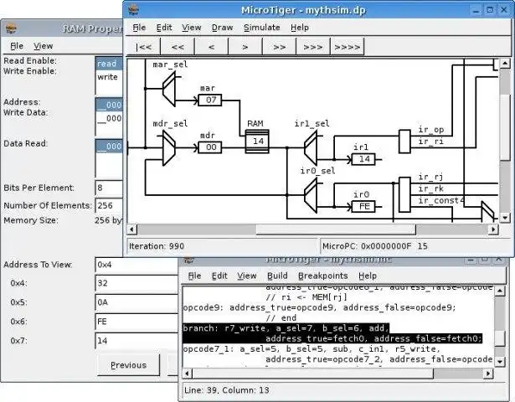Open View menu in microcode editor window
This screenshot has height=402, width=515.
(x=247, y=276)
